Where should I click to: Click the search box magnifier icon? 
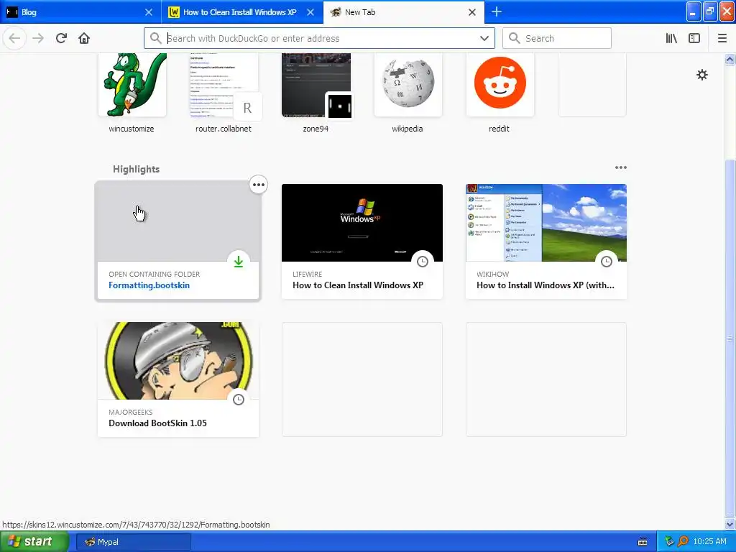(x=515, y=38)
